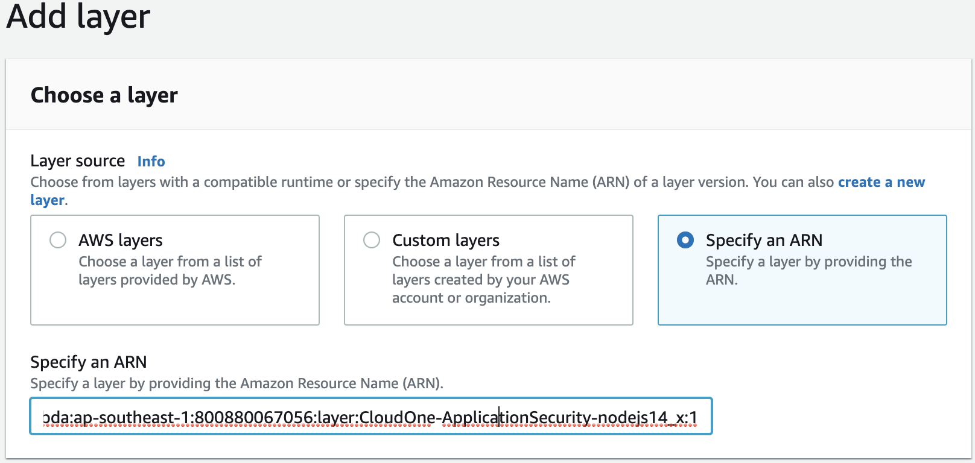Click the 'Layer source' label
Screen dimensions: 975x463
(78, 161)
